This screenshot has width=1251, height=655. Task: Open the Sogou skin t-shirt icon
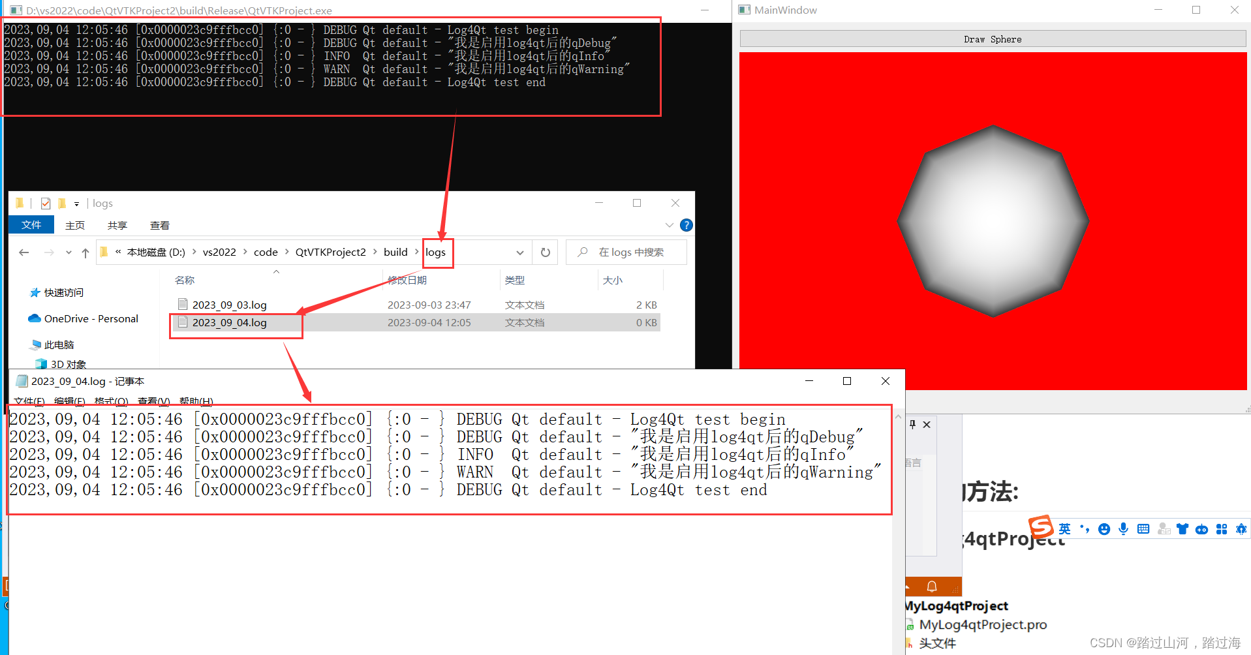point(1182,529)
